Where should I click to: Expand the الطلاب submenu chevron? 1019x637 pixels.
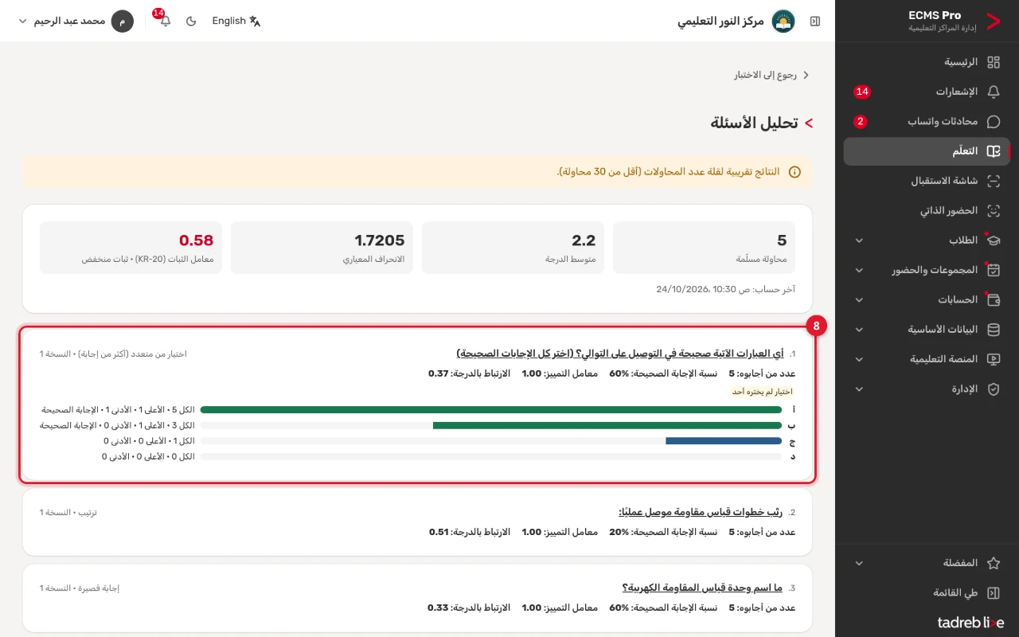[x=859, y=240]
